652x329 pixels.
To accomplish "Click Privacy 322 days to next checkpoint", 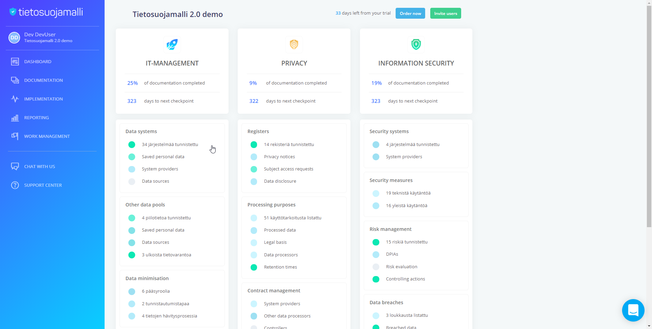I will click(x=282, y=101).
